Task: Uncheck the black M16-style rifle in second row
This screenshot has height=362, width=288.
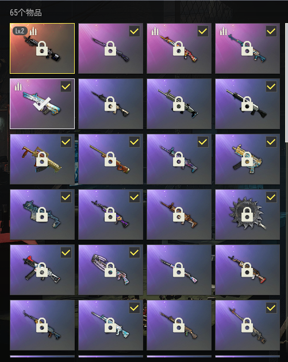Action: pos(271,86)
